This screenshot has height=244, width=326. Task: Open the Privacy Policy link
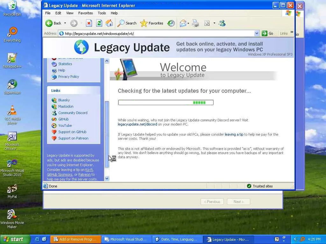click(69, 77)
